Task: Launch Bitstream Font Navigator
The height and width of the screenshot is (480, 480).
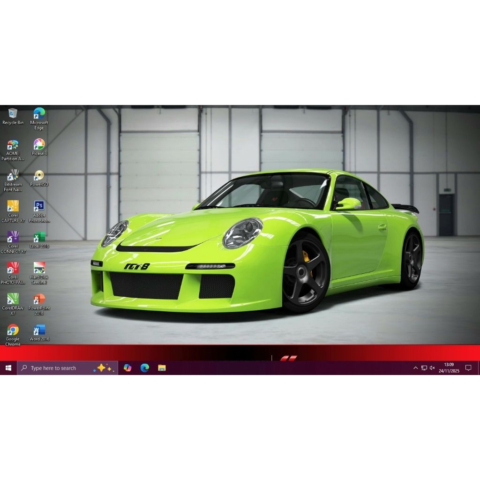Action: (x=13, y=175)
